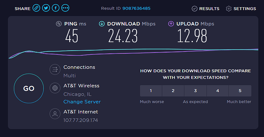Image resolution: width=264 pixels, height=137 pixels.
Task: Click the upload arrow icon
Action: (171, 24)
